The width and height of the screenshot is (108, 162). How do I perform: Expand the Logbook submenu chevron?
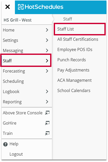pos(47,92)
